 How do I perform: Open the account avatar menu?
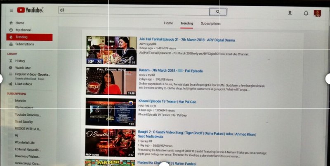[317, 14]
